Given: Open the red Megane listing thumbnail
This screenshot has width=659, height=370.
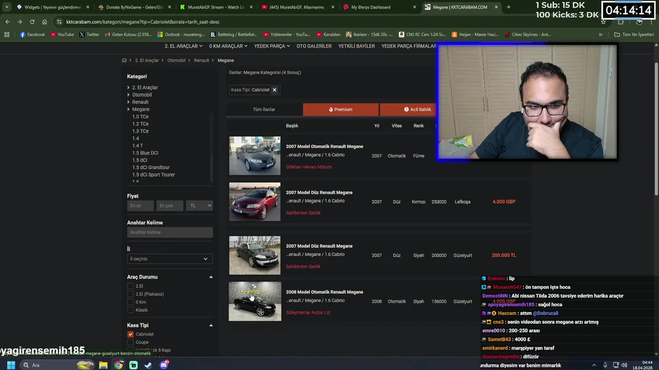Looking at the screenshot, I should tap(255, 202).
